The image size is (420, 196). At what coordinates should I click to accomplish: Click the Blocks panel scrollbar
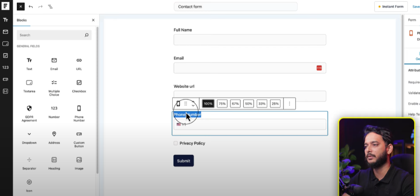(97, 100)
